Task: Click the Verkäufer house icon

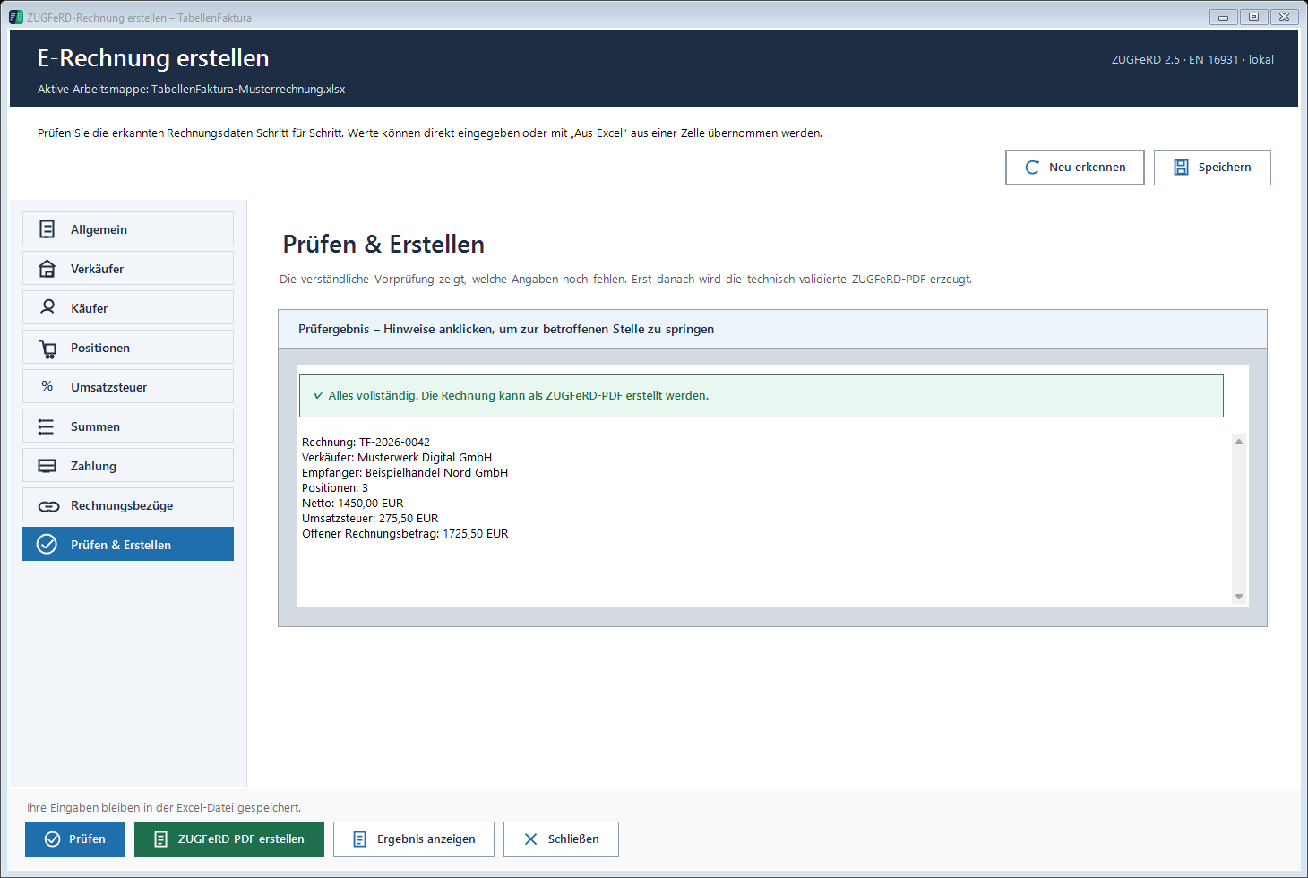Action: coord(47,269)
